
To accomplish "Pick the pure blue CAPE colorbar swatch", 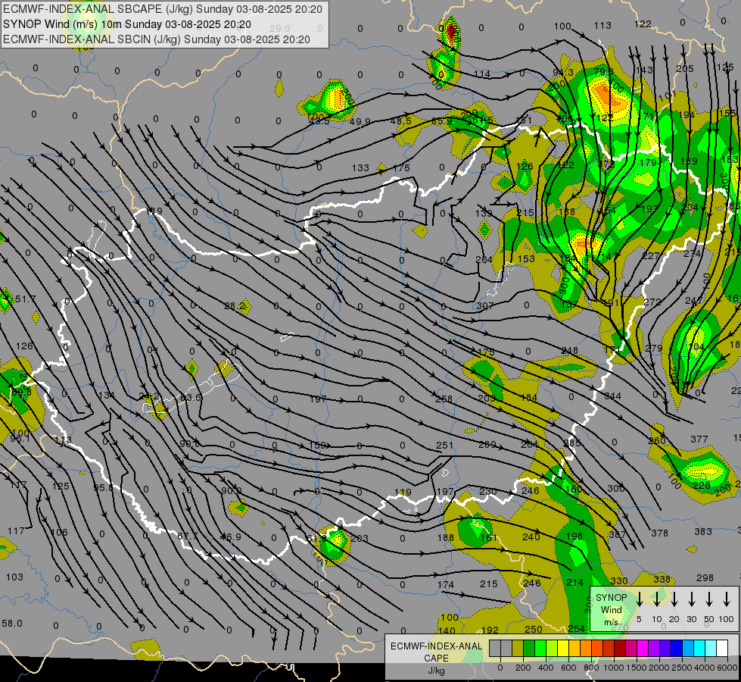I will [x=677, y=649].
